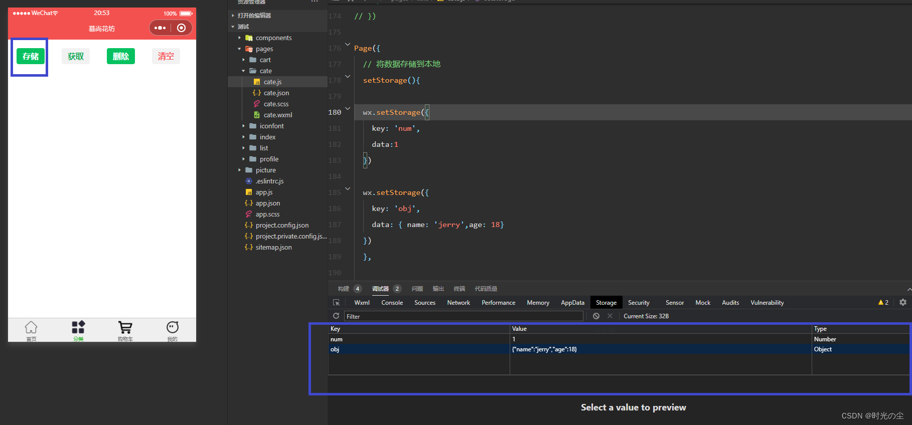The height and width of the screenshot is (425, 912).
Task: Clear all storage with circle-slash icon
Action: (x=596, y=316)
